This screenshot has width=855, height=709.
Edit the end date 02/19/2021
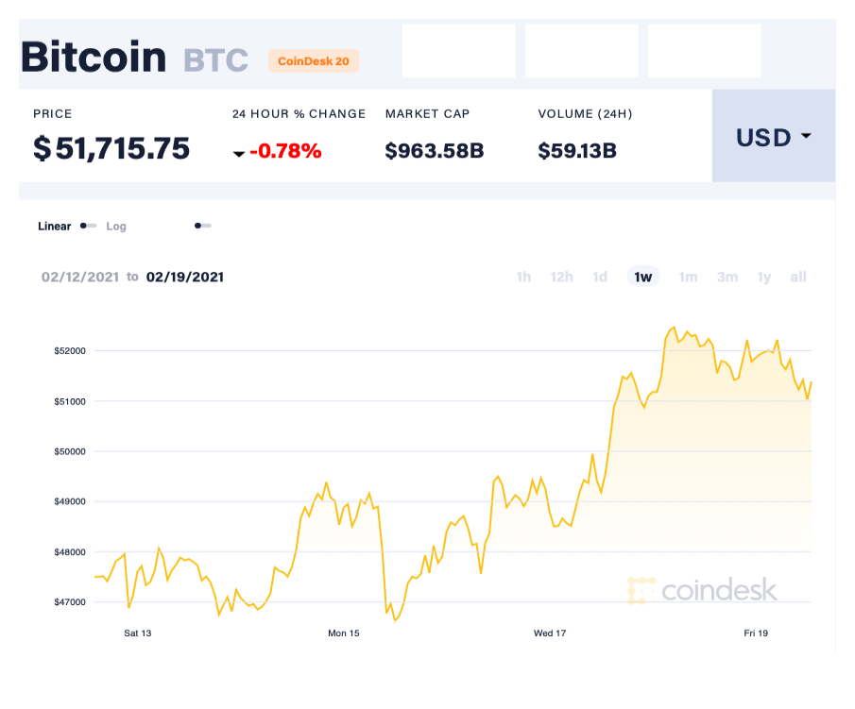click(x=184, y=277)
